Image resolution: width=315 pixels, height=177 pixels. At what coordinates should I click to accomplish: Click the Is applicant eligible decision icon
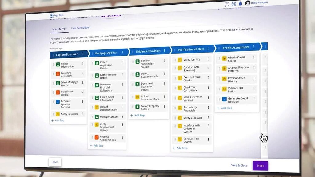pyautogui.click(x=58, y=92)
